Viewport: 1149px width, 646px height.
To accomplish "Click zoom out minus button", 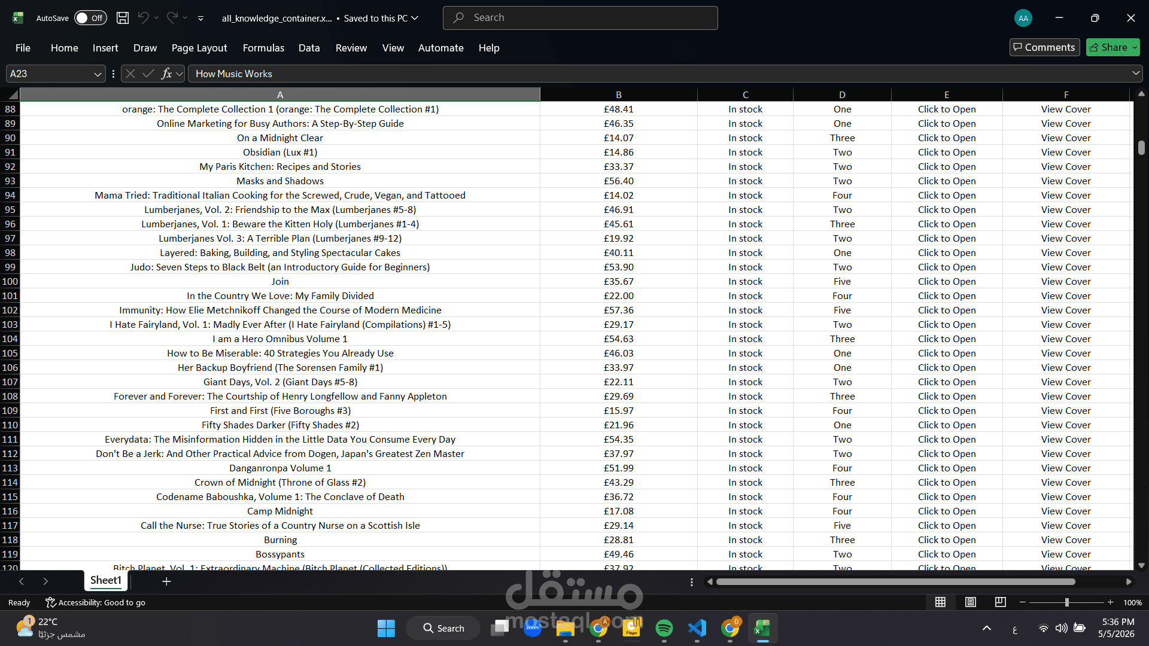I will 1023,602.
